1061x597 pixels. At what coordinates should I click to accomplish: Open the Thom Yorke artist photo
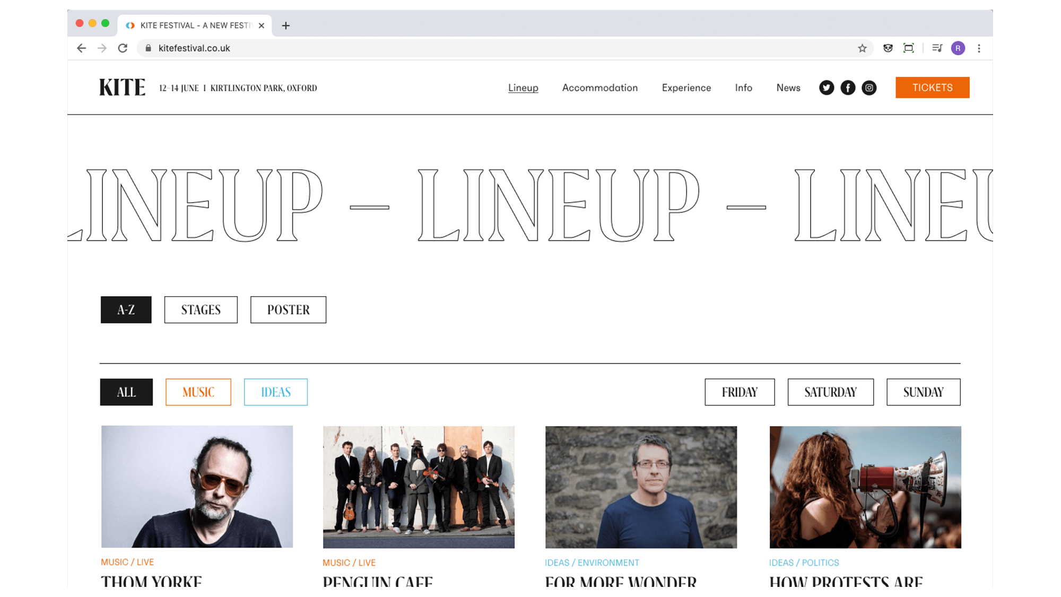click(197, 487)
